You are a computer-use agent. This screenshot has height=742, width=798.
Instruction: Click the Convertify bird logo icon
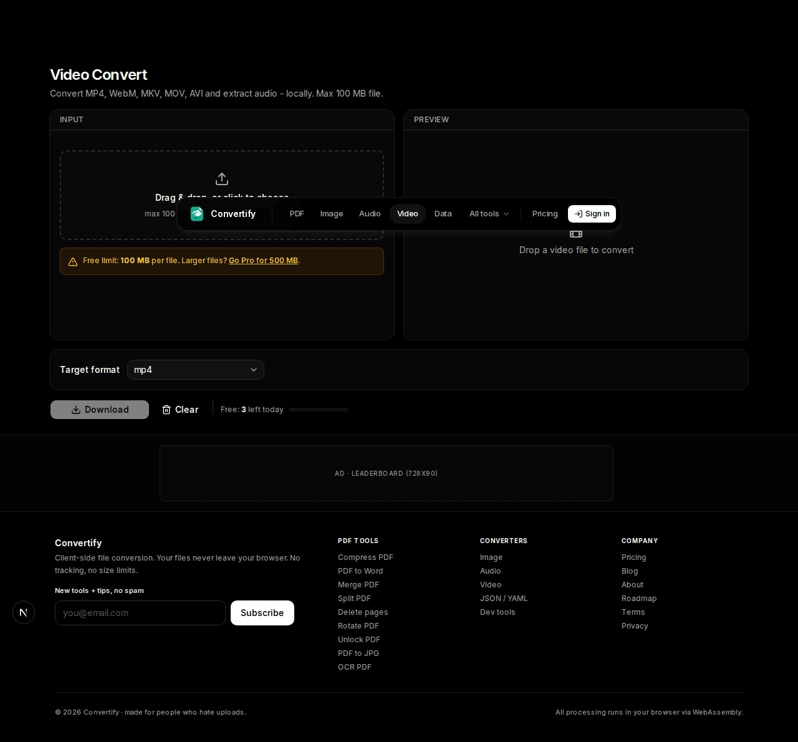(197, 214)
